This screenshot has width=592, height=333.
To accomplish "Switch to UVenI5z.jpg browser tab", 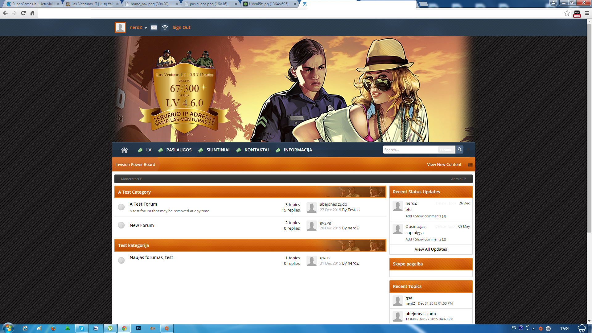I will click(269, 4).
